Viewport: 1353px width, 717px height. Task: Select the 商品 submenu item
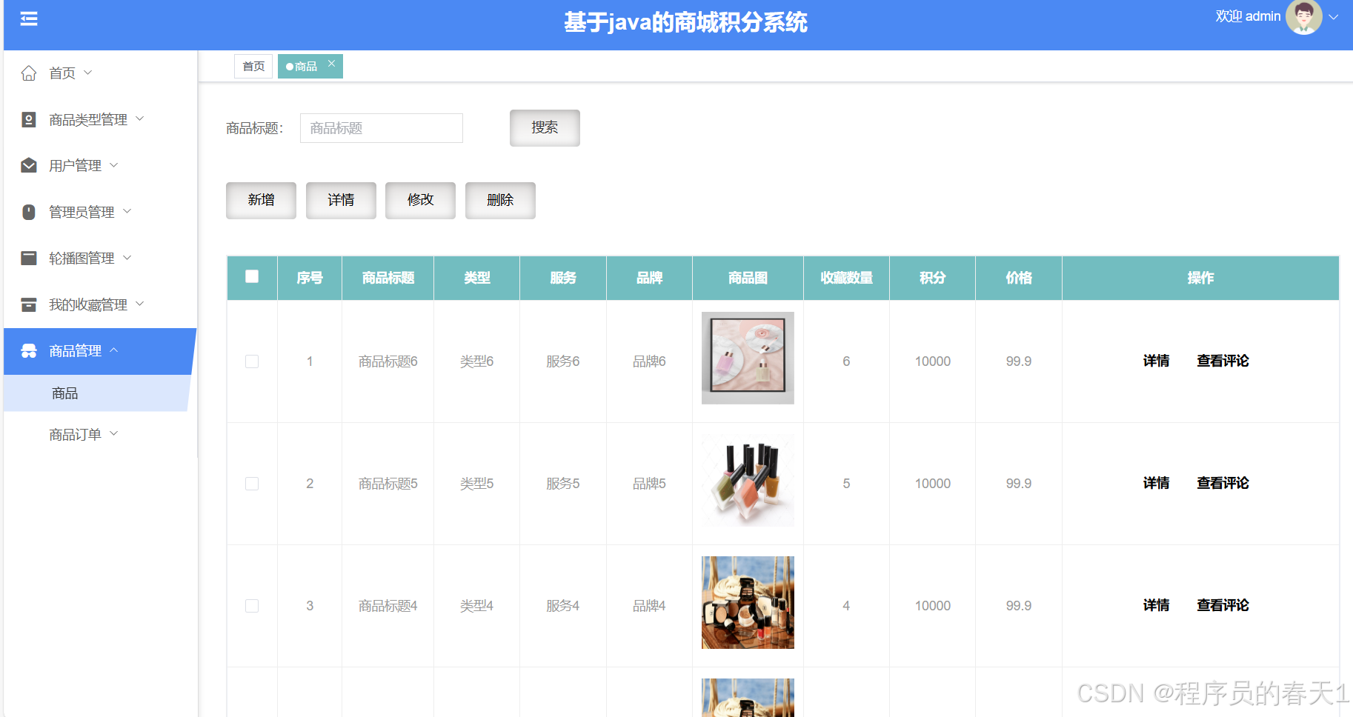pyautogui.click(x=97, y=393)
